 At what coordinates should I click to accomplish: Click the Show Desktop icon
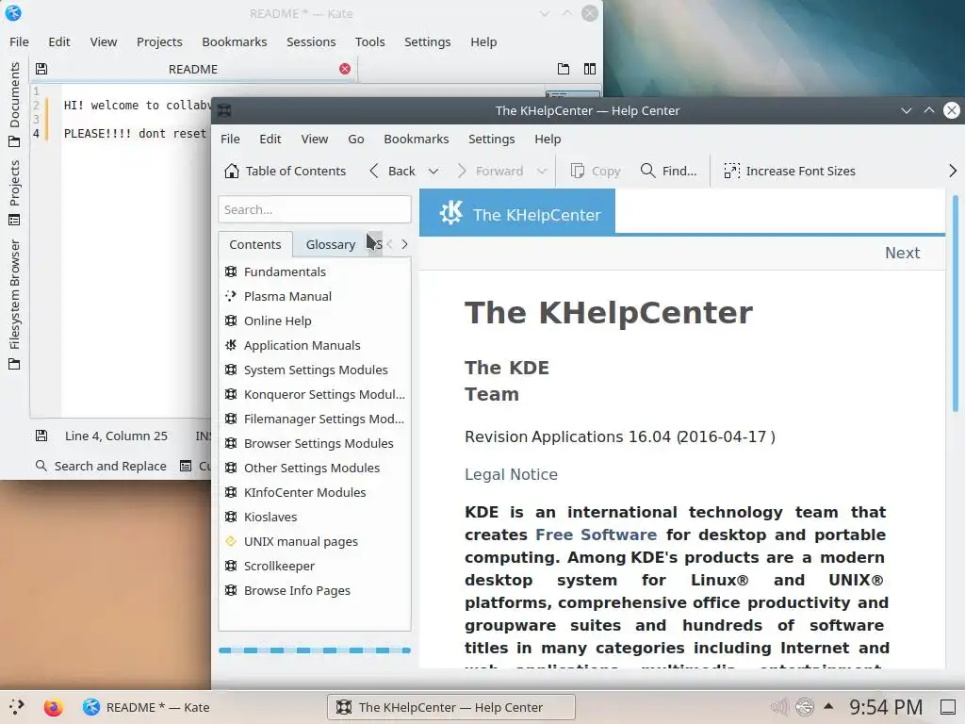pyautogui.click(x=948, y=707)
